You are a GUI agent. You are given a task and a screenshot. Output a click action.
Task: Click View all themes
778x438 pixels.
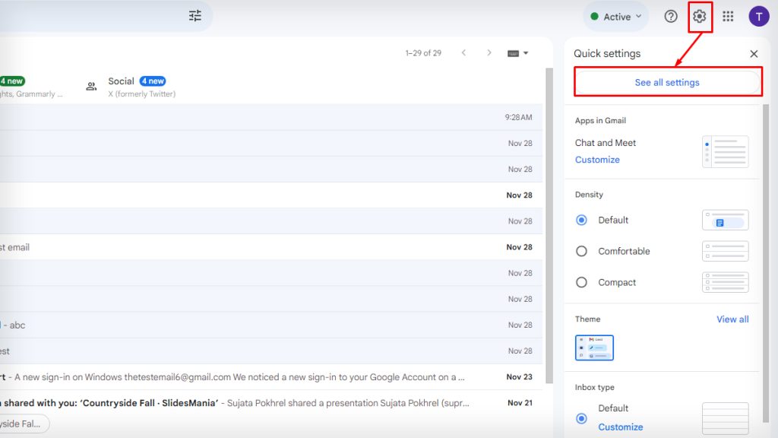click(x=732, y=319)
